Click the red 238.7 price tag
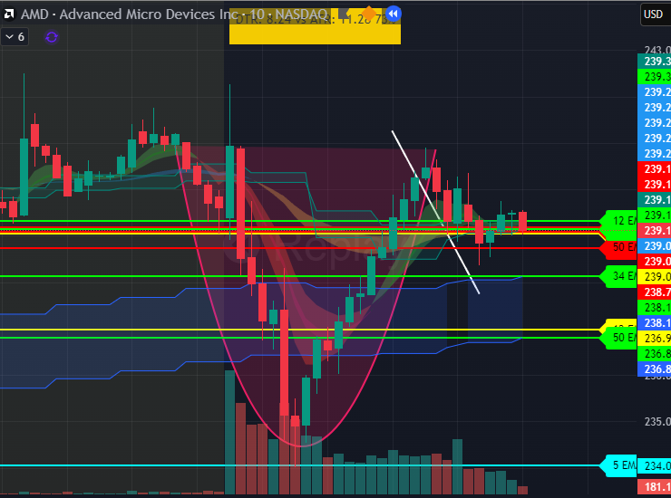671x498 pixels. coord(655,292)
